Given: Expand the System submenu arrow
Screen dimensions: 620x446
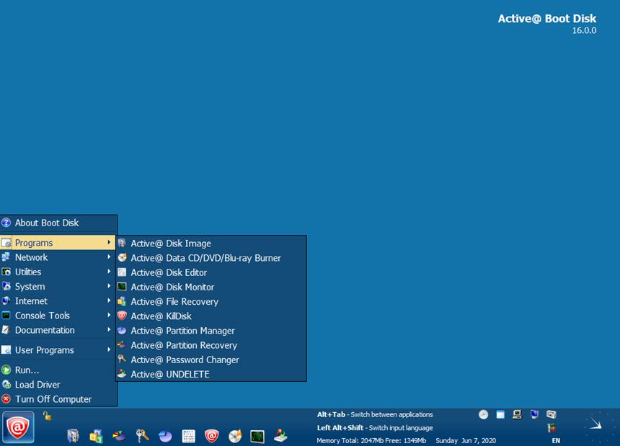Looking at the screenshot, I should click(x=109, y=286).
